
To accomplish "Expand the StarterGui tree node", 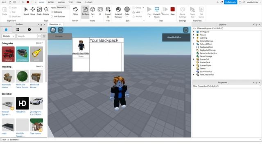I will pos(194,59).
